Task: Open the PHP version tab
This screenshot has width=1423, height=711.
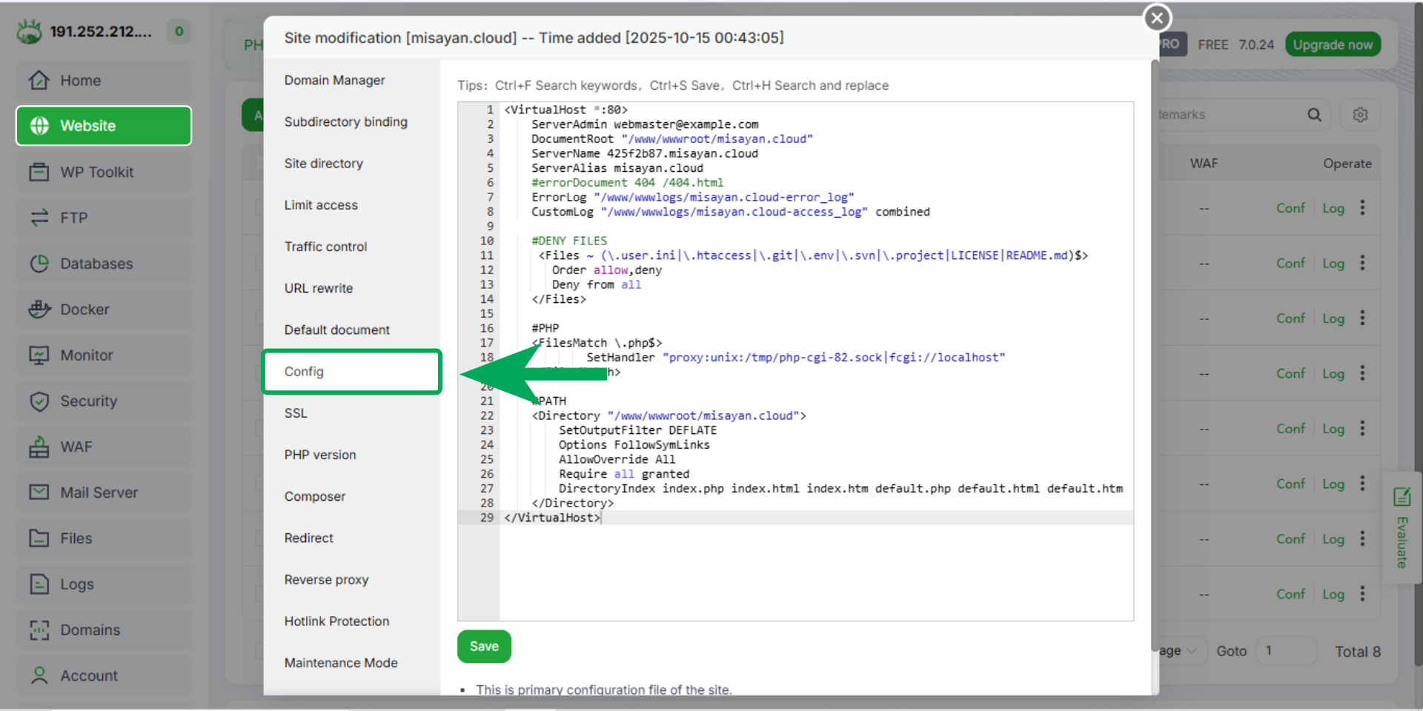Action: 320,455
